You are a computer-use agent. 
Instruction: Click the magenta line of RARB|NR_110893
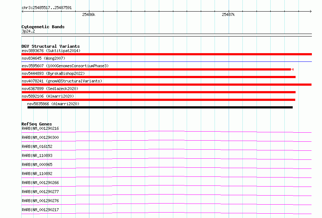coord(166,159)
